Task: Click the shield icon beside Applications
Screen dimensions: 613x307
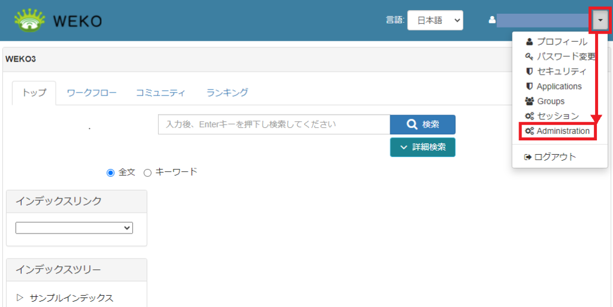Action: [529, 87]
